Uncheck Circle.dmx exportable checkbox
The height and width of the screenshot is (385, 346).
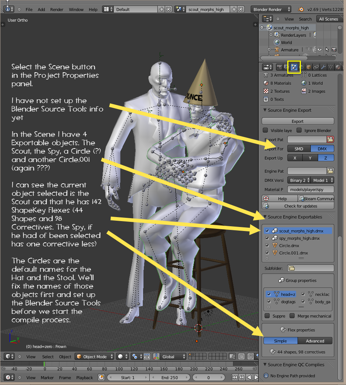tap(267, 246)
